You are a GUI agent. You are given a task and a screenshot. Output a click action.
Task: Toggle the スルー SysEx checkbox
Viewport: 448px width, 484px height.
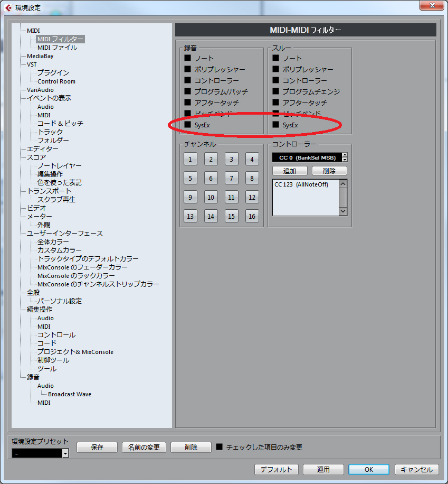click(275, 125)
